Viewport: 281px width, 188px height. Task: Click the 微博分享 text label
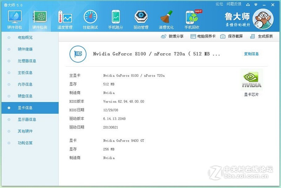coord(176,36)
